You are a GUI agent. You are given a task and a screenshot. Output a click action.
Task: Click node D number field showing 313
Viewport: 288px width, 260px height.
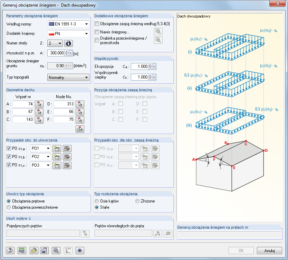pyautogui.click(x=64, y=104)
